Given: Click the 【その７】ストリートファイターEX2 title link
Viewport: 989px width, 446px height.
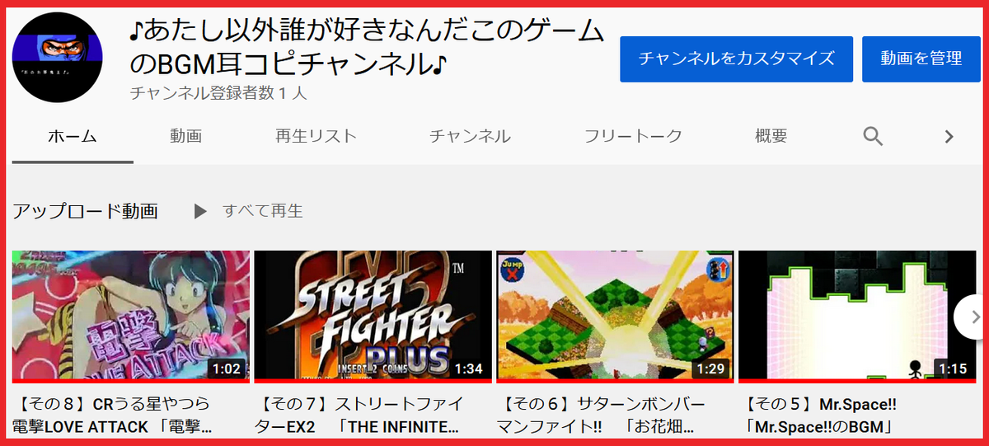Looking at the screenshot, I should click(x=362, y=415).
